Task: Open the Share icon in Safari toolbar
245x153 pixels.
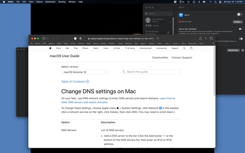Action: click(x=200, y=38)
